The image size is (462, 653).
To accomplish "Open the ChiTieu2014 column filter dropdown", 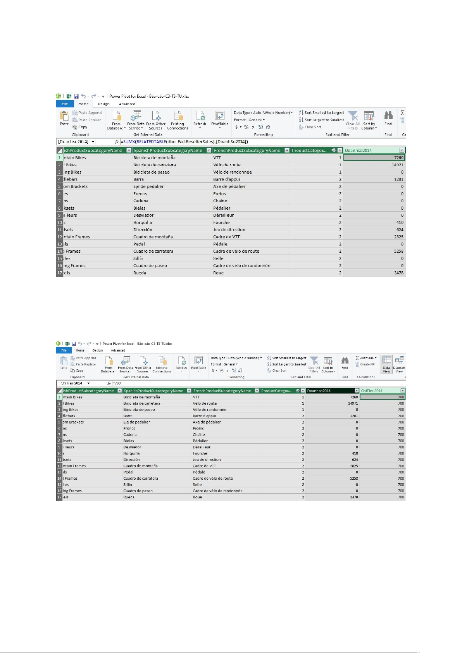I will pos(402,391).
